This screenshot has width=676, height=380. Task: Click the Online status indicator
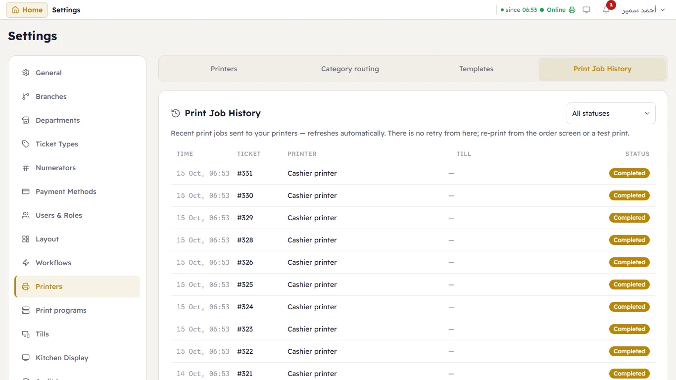[x=553, y=10]
